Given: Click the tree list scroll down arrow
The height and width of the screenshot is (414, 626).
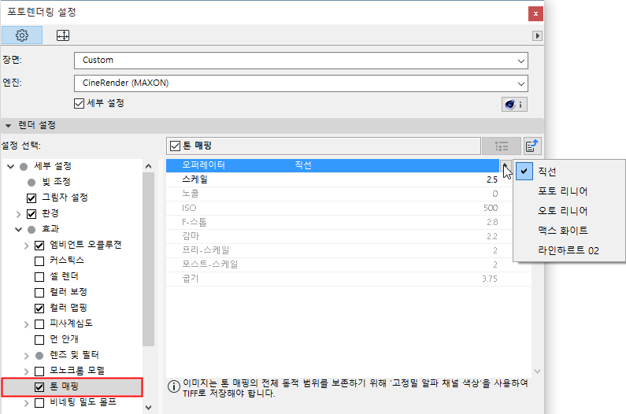Looking at the screenshot, I should pos(149,408).
